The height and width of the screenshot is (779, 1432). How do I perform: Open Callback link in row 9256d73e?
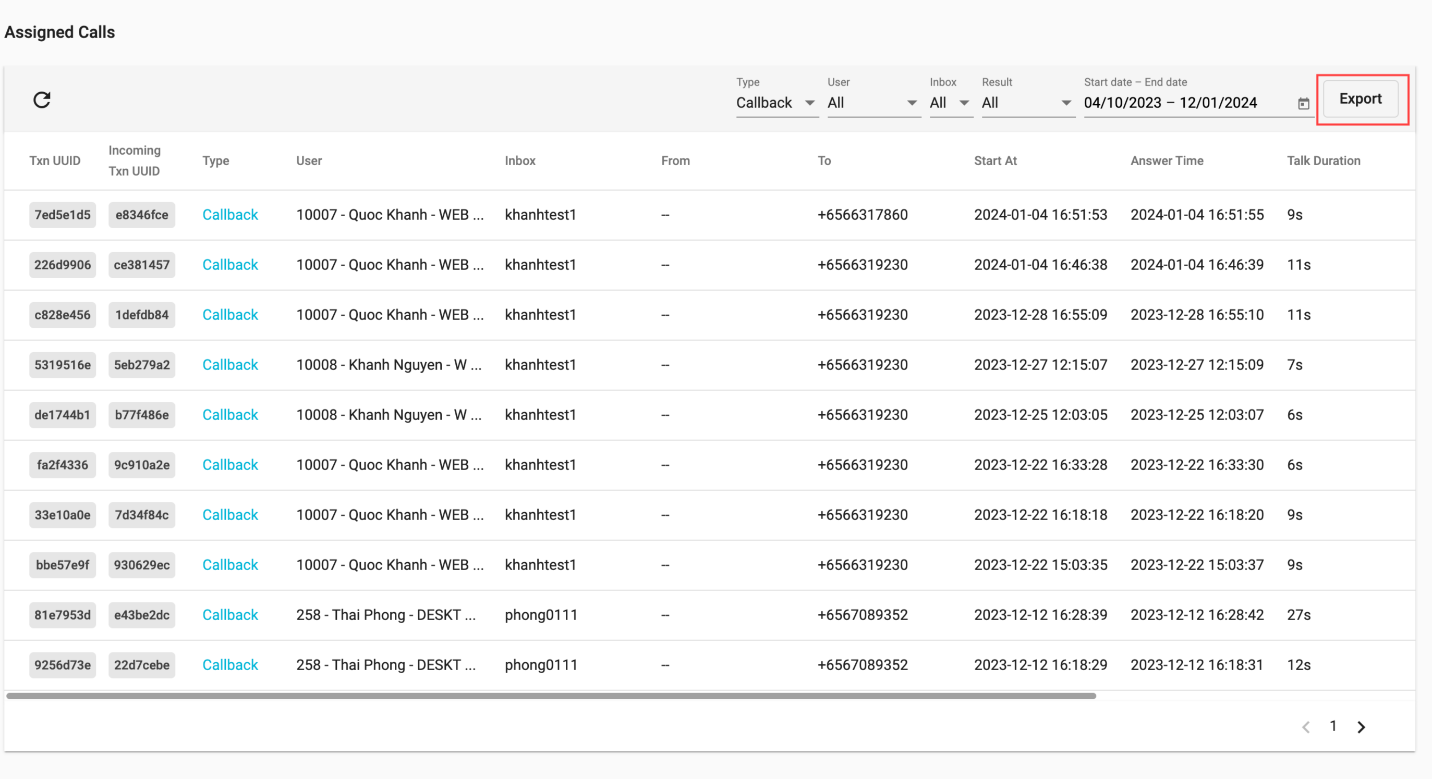point(230,665)
